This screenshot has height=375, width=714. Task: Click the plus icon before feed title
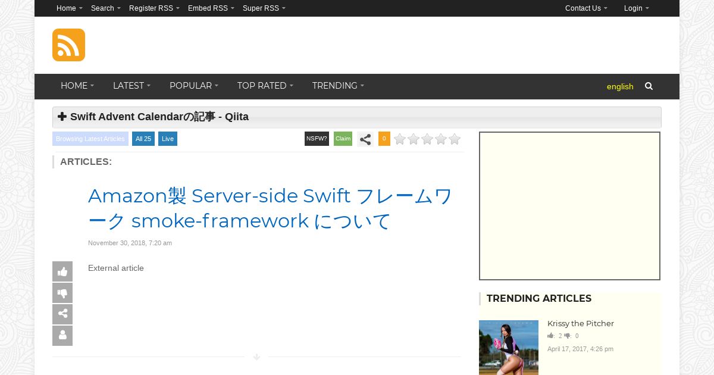click(62, 117)
